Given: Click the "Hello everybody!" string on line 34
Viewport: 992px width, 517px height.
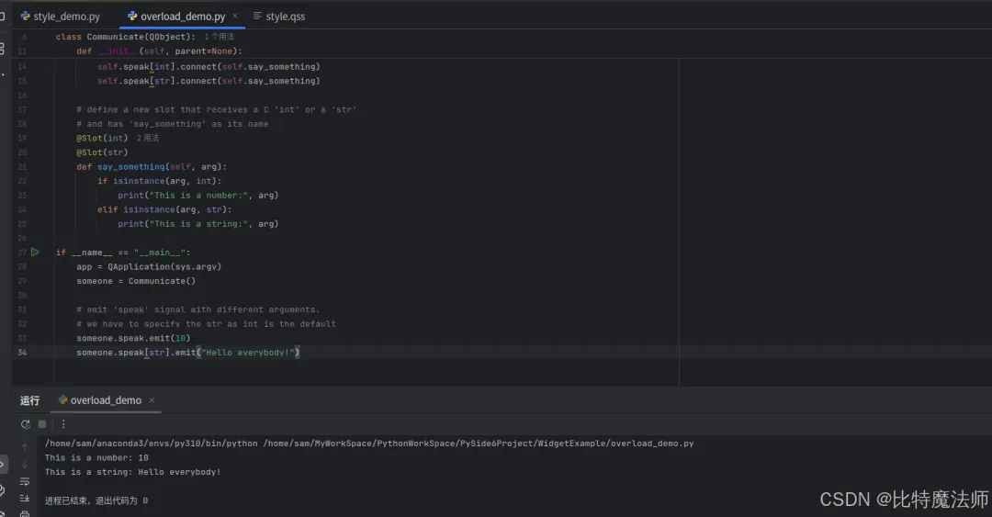Looking at the screenshot, I should 248,353.
